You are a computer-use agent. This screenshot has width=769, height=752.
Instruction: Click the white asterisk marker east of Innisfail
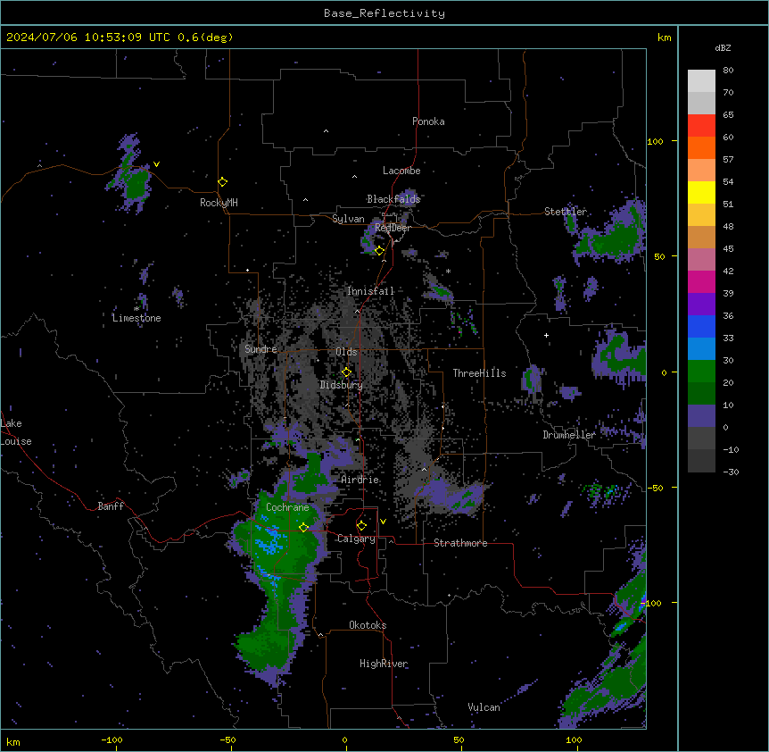point(448,271)
